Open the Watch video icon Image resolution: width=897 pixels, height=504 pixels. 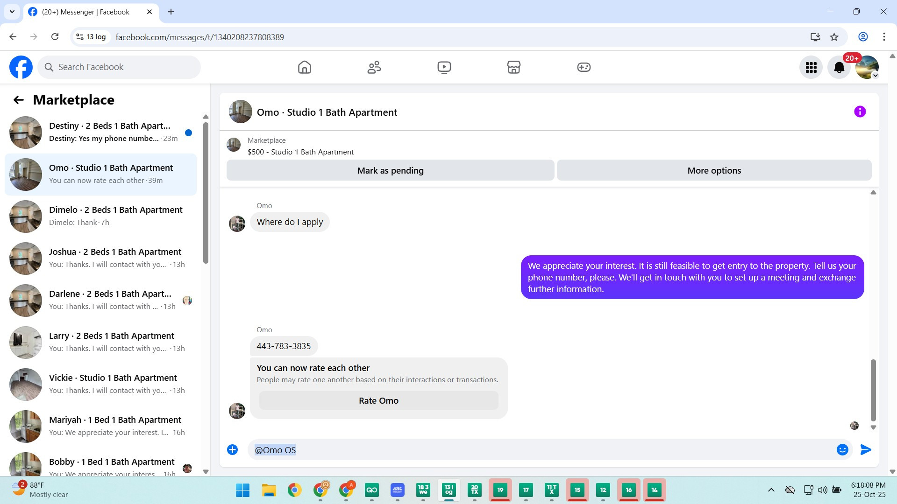pos(444,67)
